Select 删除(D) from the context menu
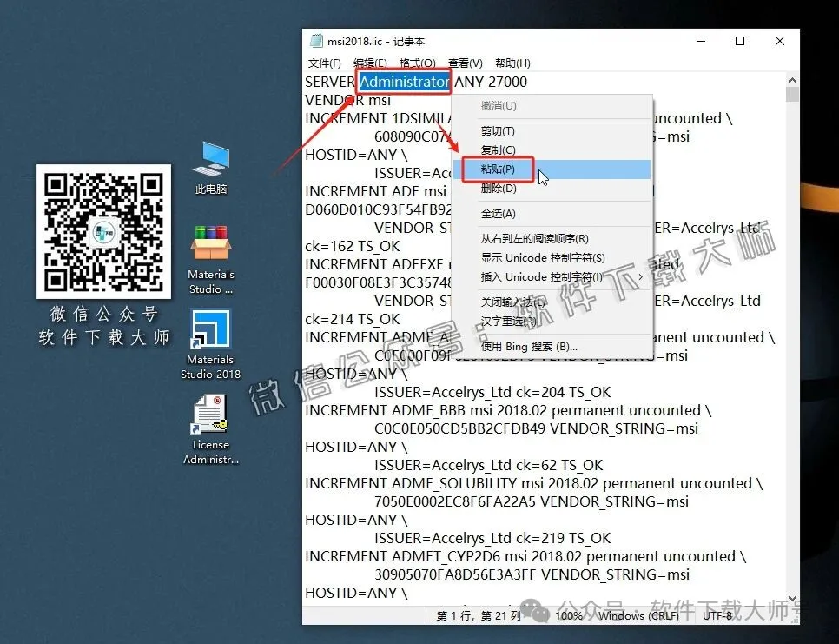Viewport: 839px width, 644px height. click(x=499, y=189)
